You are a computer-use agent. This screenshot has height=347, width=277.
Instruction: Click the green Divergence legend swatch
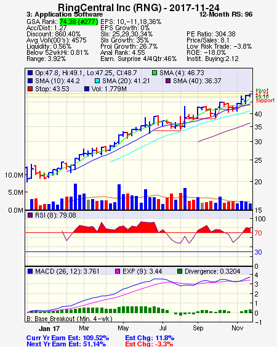(180, 271)
